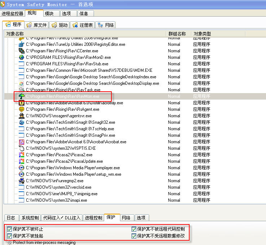Toggle 保护其不受远程数据修改 checkbox

point(134,236)
